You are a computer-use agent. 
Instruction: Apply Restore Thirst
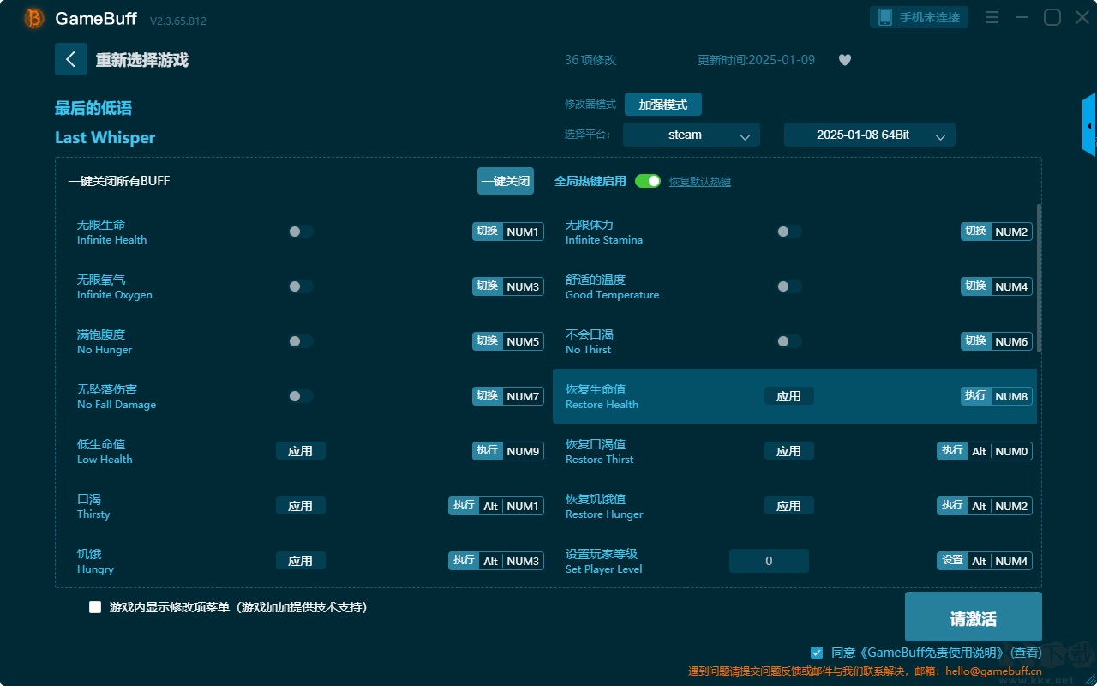click(789, 451)
